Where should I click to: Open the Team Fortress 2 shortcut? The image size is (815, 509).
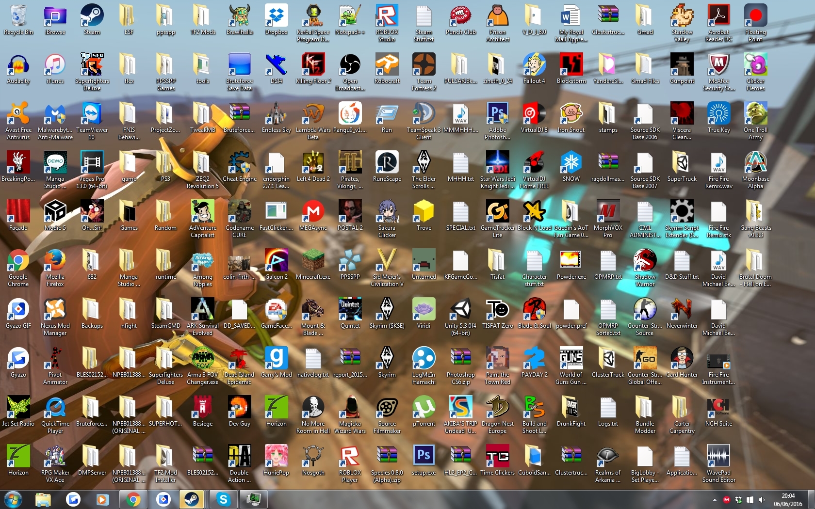pyautogui.click(x=424, y=72)
